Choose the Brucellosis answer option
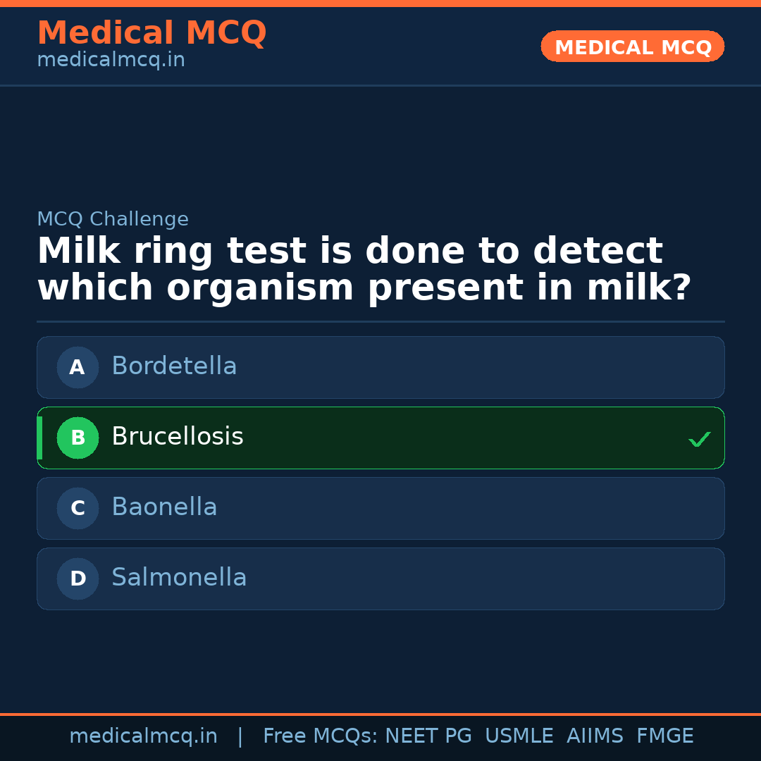 click(380, 438)
